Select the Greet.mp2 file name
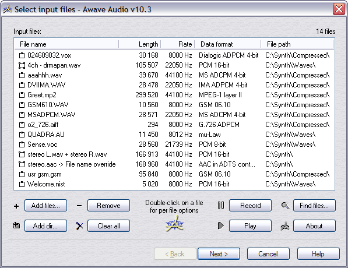The width and height of the screenshot is (348, 268). tap(42, 95)
